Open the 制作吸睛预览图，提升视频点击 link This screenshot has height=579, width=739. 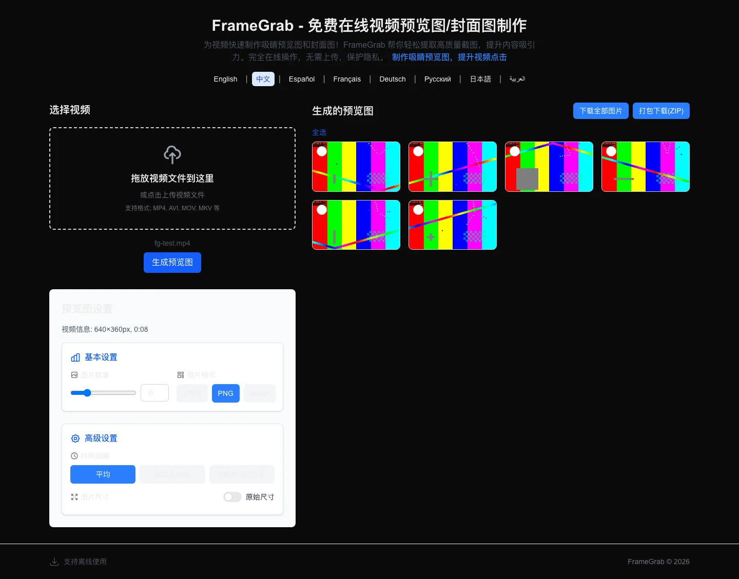(450, 57)
